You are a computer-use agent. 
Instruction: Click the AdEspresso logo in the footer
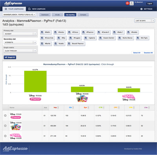(15, 149)
